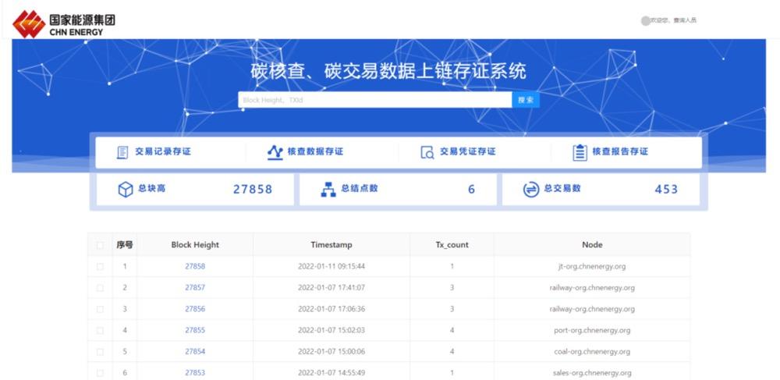
Task: Open the 交易记录存证 tab
Action: pos(162,152)
